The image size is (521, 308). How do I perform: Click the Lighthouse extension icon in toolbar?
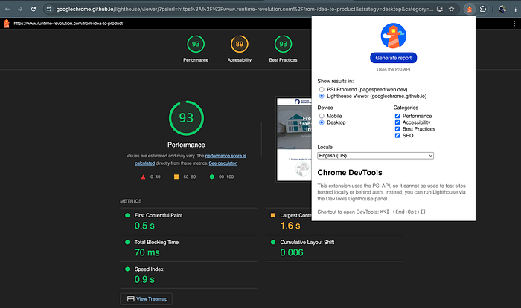pyautogui.click(x=469, y=9)
